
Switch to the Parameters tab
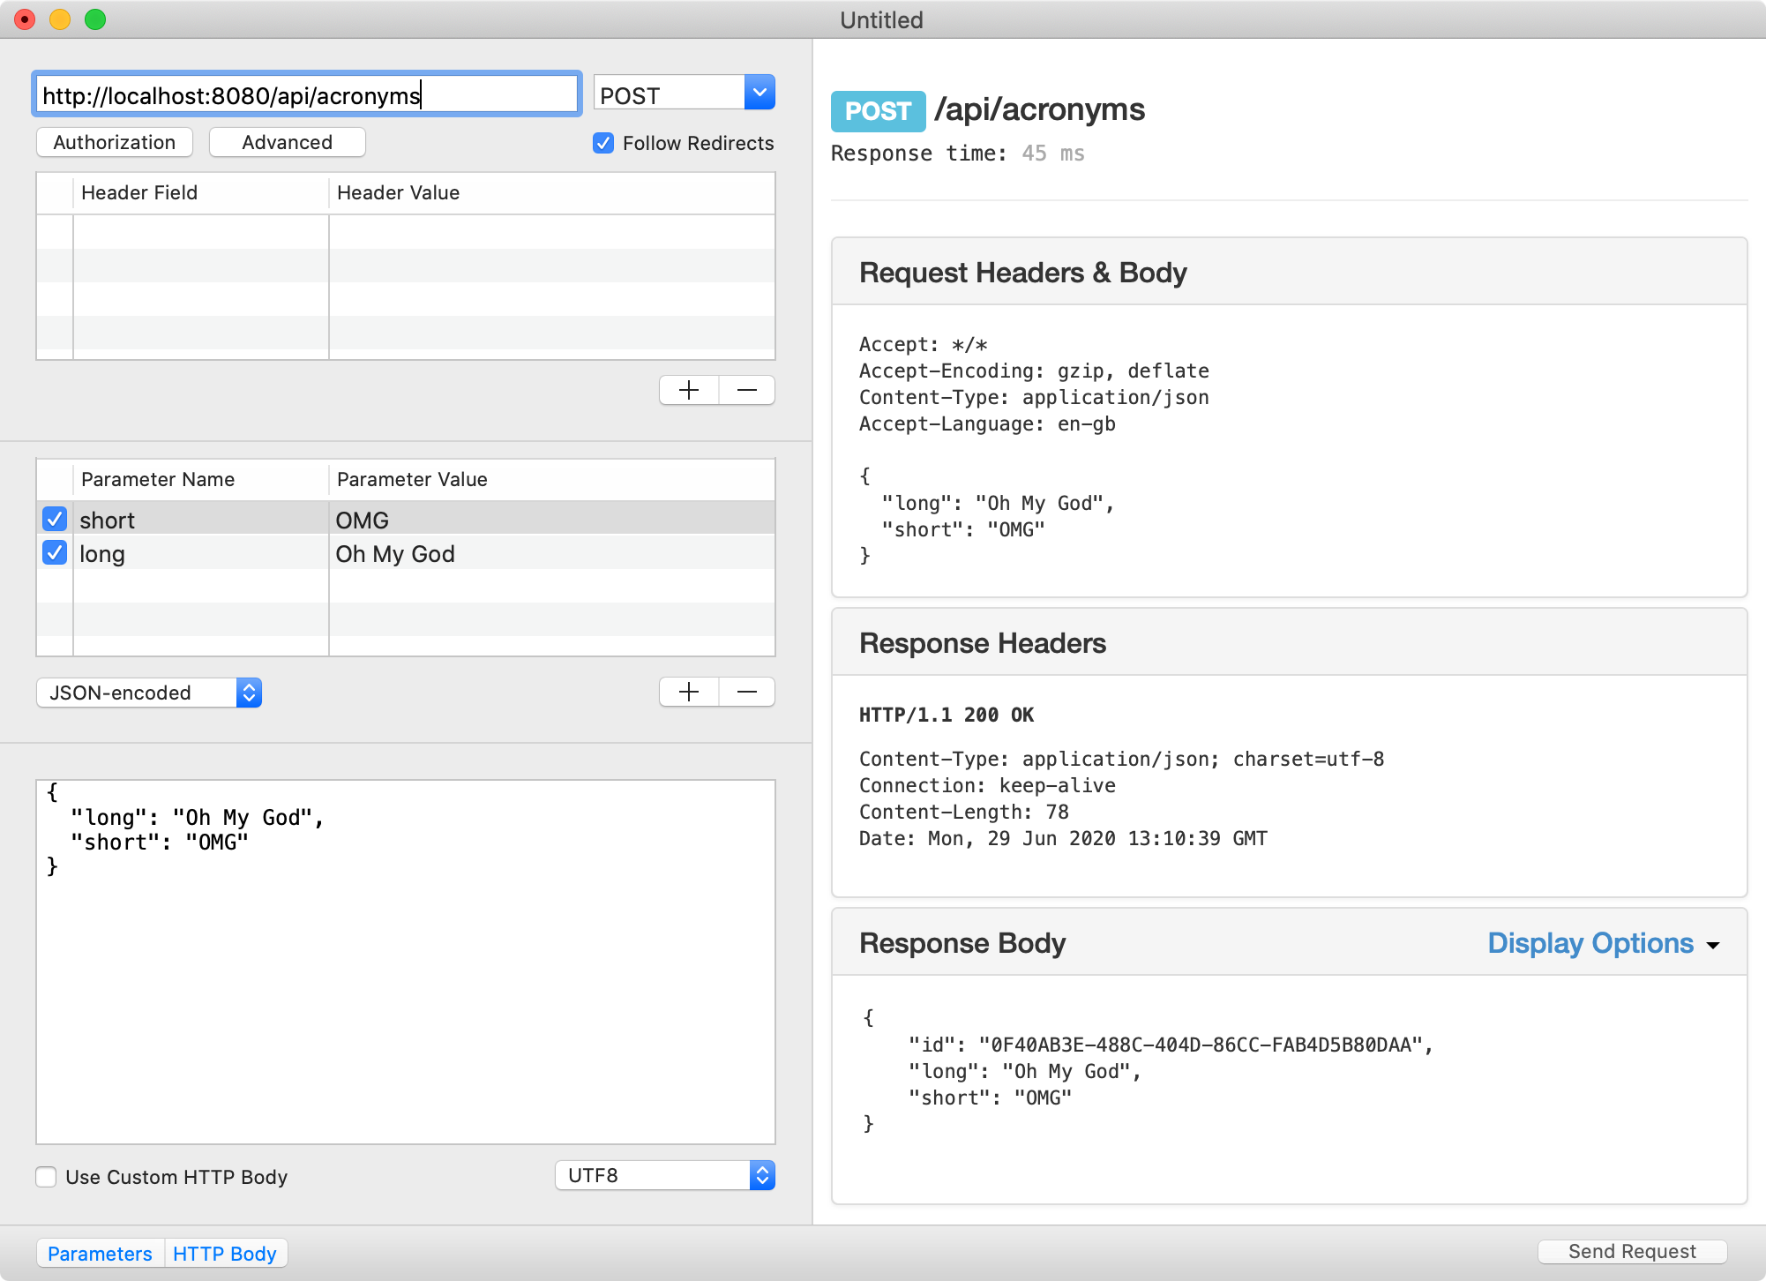(x=100, y=1254)
